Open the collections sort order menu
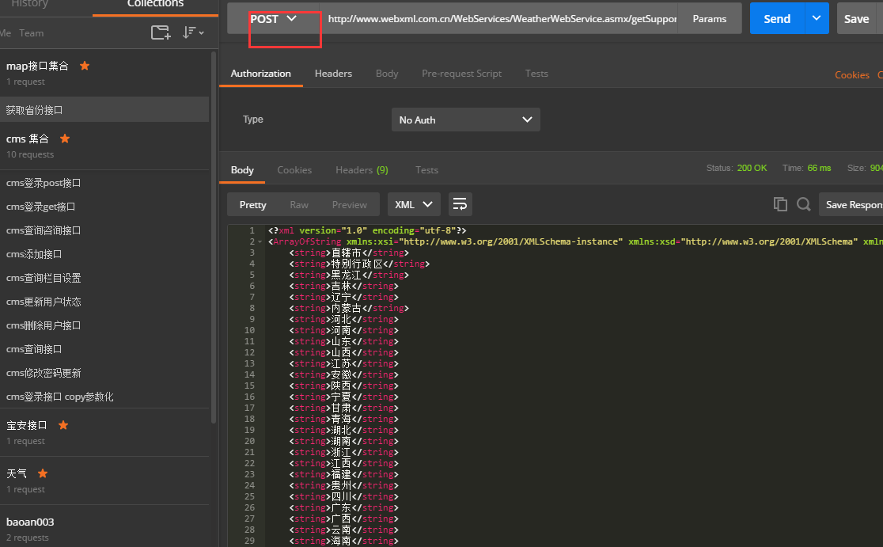The width and height of the screenshot is (883, 547). pos(192,32)
